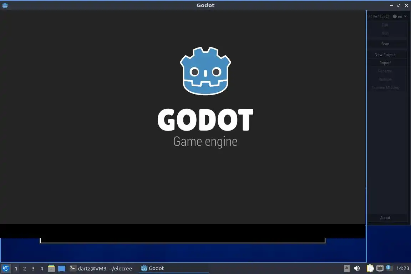Open the file manager launcher icon
Screen dimensions: 411x274
(51, 268)
